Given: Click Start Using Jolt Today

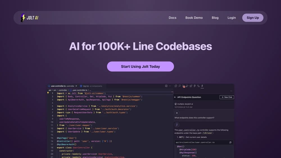Looking at the screenshot, I should [140, 67].
